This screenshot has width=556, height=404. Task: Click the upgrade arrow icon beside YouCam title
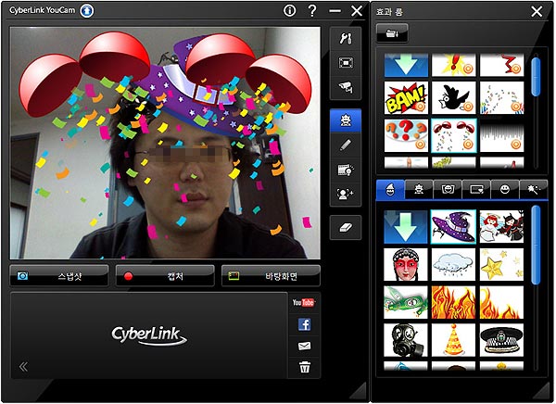point(87,10)
